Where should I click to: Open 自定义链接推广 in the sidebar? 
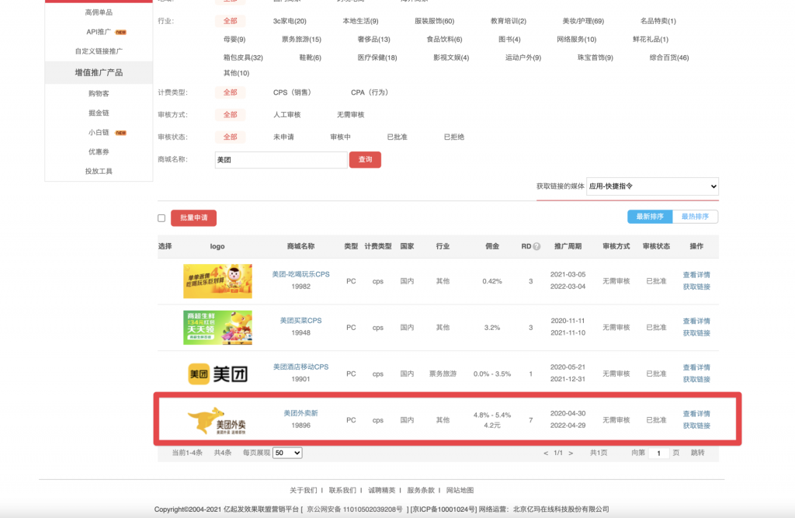(99, 51)
